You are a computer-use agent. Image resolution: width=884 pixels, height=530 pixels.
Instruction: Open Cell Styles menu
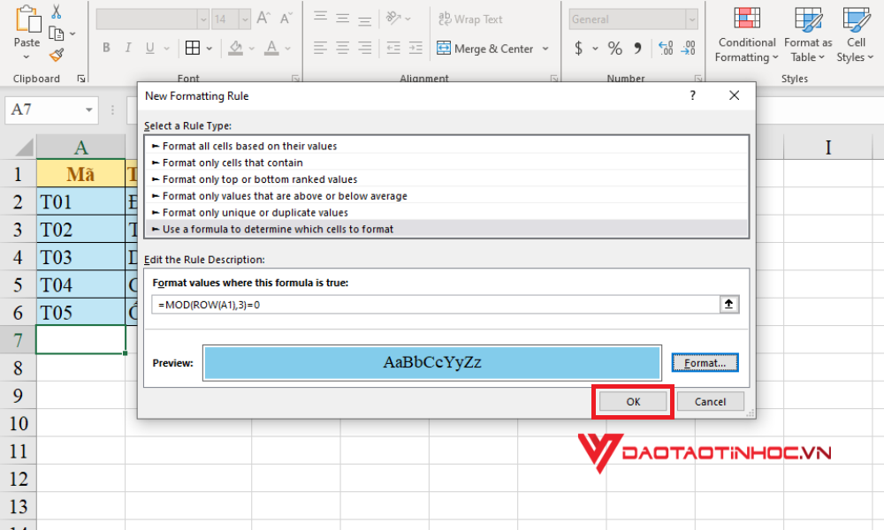coord(855,35)
